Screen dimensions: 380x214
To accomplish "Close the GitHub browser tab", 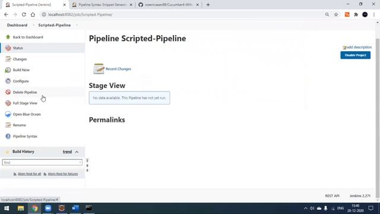I will (x=197, y=5).
